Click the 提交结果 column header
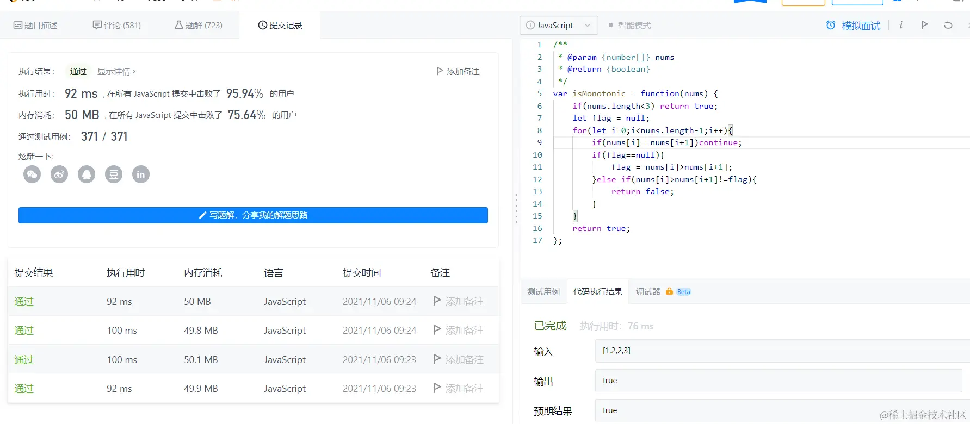This screenshot has height=424, width=970. [x=33, y=273]
